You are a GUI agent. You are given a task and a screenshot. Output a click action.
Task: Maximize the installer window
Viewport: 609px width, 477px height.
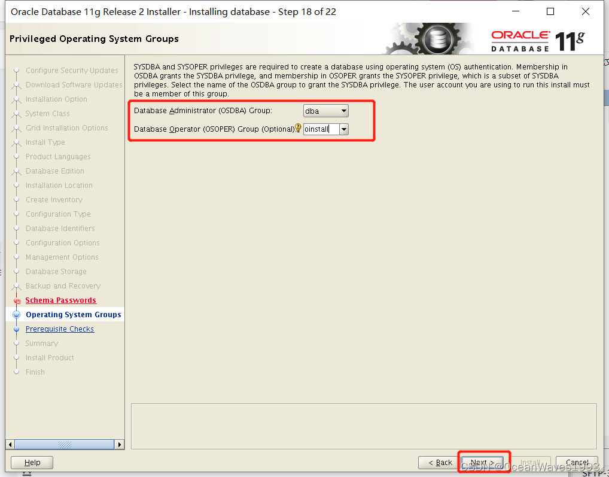coord(550,11)
